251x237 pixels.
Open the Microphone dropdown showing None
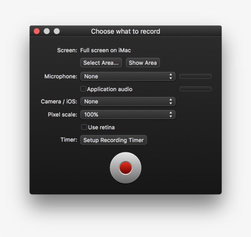point(127,76)
